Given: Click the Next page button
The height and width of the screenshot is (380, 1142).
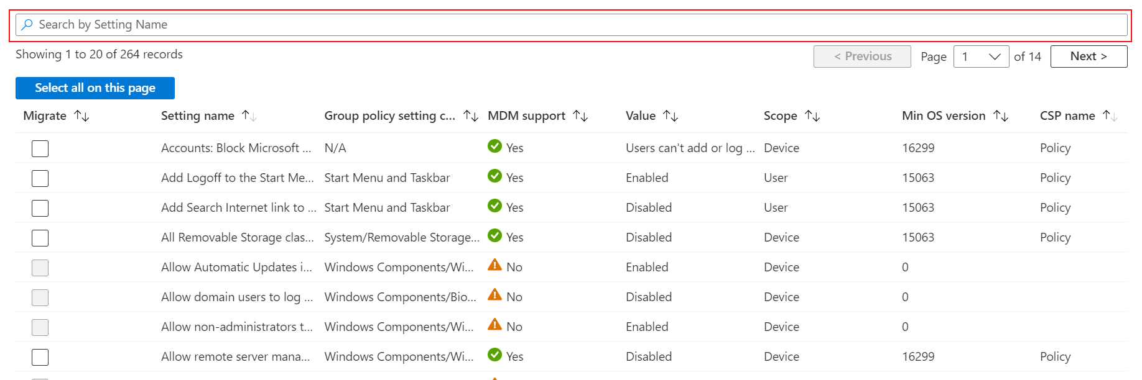Looking at the screenshot, I should (x=1089, y=57).
